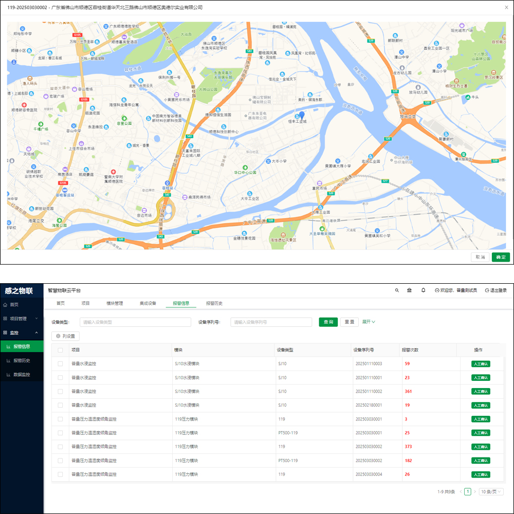Click the 退出登录 logout icon

487,290
